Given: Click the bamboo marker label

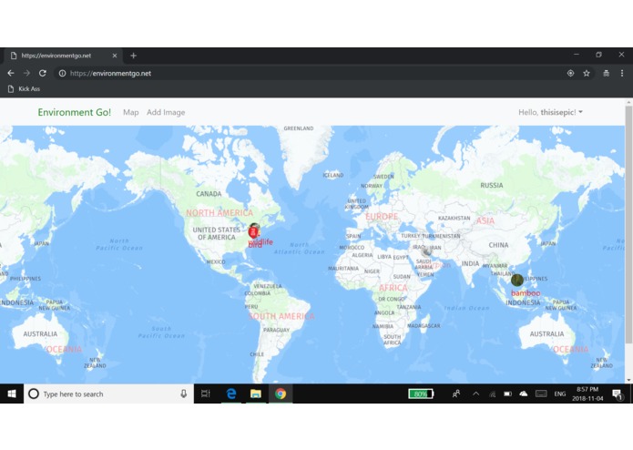Looking at the screenshot, I should click(x=526, y=293).
